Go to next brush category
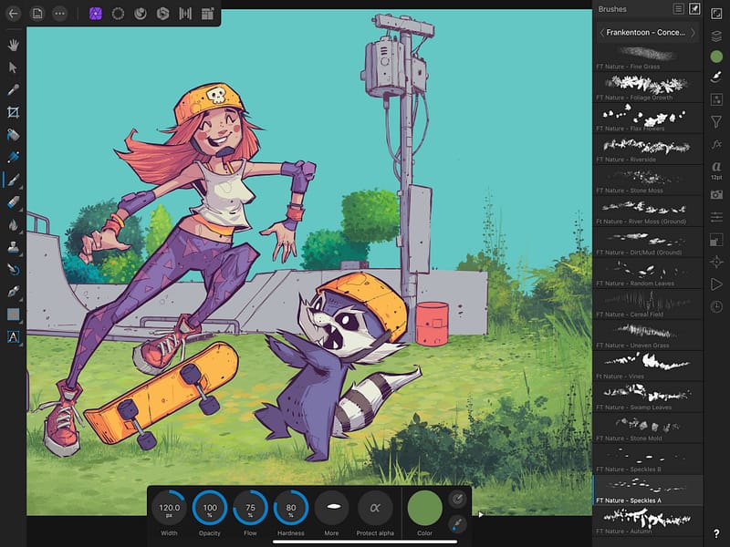The image size is (730, 547). 693,33
